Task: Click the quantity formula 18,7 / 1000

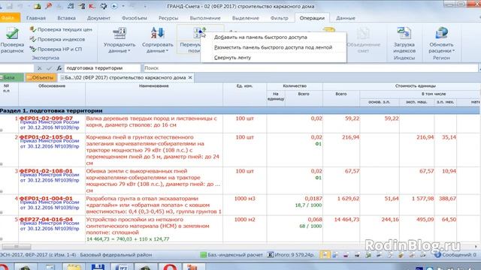Action: pyautogui.click(x=308, y=205)
